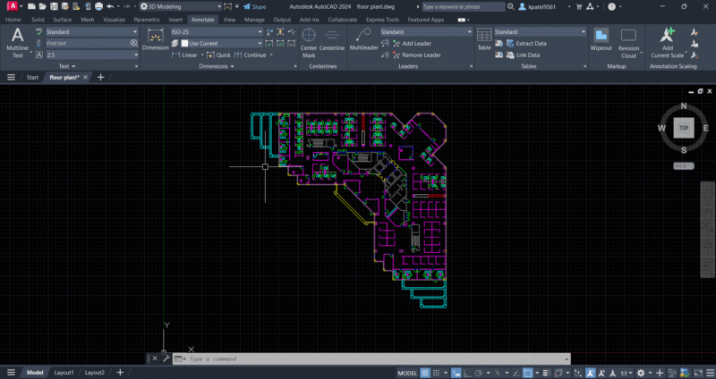
Task: Click the Dimension tool
Action: pos(156,39)
